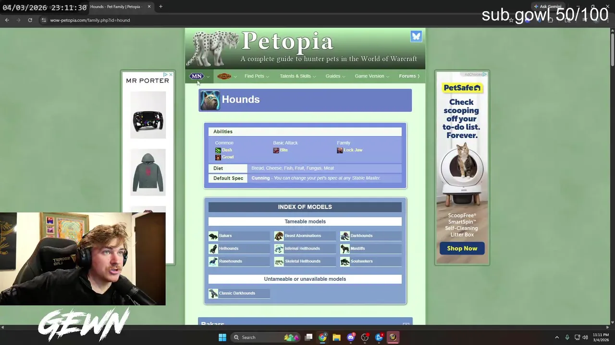Click the AdChoices icon on PetSafe ad
The width and height of the screenshot is (615, 345).
[x=484, y=74]
